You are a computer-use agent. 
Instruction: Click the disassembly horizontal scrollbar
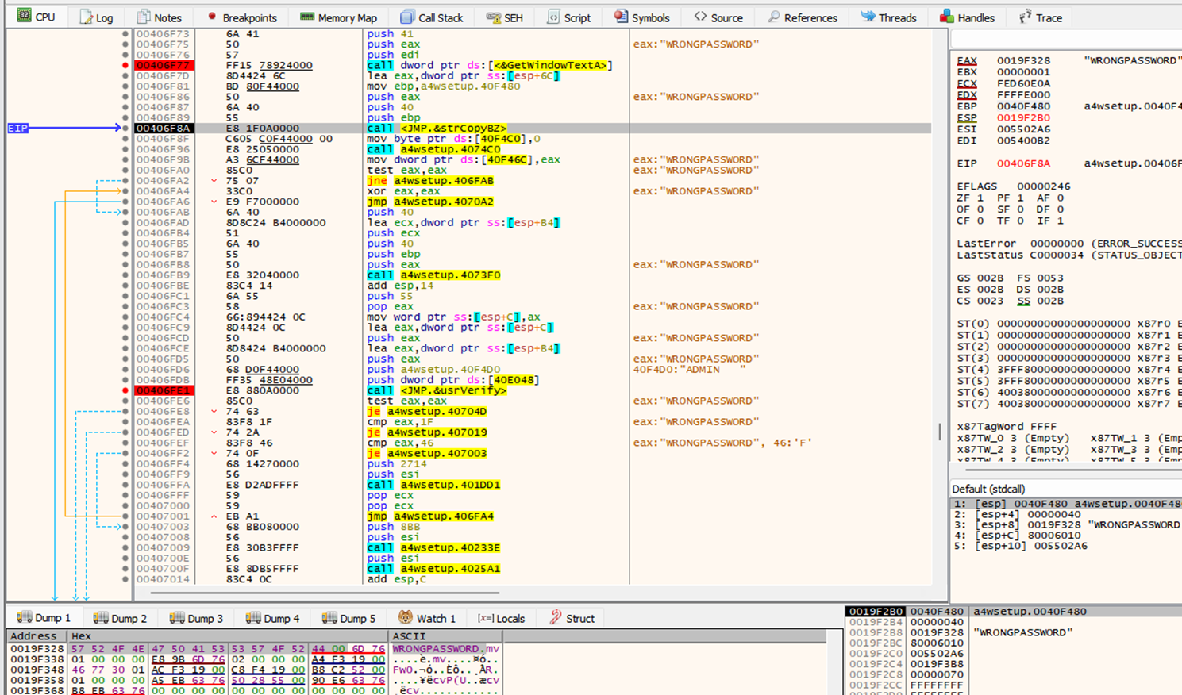[325, 592]
